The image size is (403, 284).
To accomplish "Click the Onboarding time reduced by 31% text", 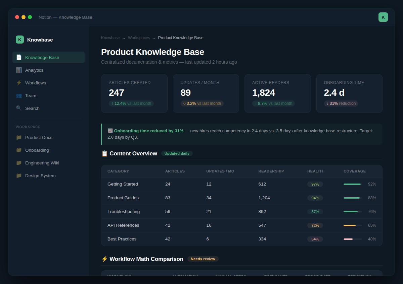I will pyautogui.click(x=149, y=131).
